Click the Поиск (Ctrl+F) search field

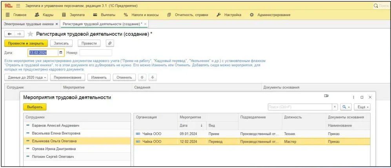coord(300,107)
